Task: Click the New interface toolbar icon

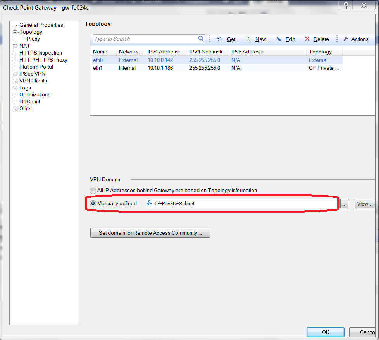Action: [248, 39]
